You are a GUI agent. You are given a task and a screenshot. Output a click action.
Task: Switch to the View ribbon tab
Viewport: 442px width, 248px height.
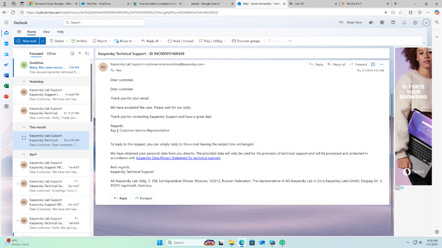[46, 32]
